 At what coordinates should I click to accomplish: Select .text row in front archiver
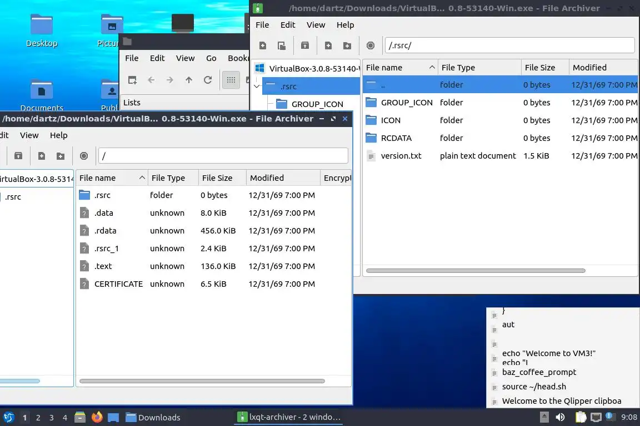point(213,266)
